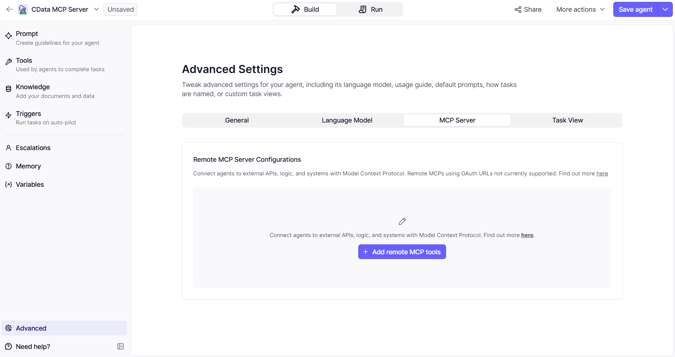Open Prompt section in sidebar
This screenshot has height=357, width=675.
[27, 34]
